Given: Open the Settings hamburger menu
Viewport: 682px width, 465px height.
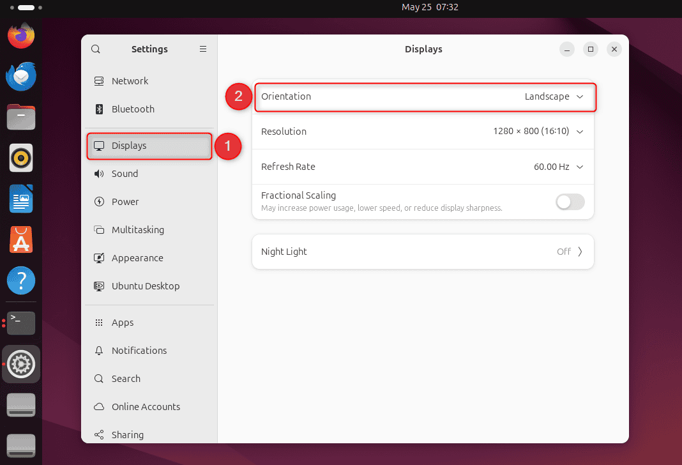Looking at the screenshot, I should coord(203,49).
